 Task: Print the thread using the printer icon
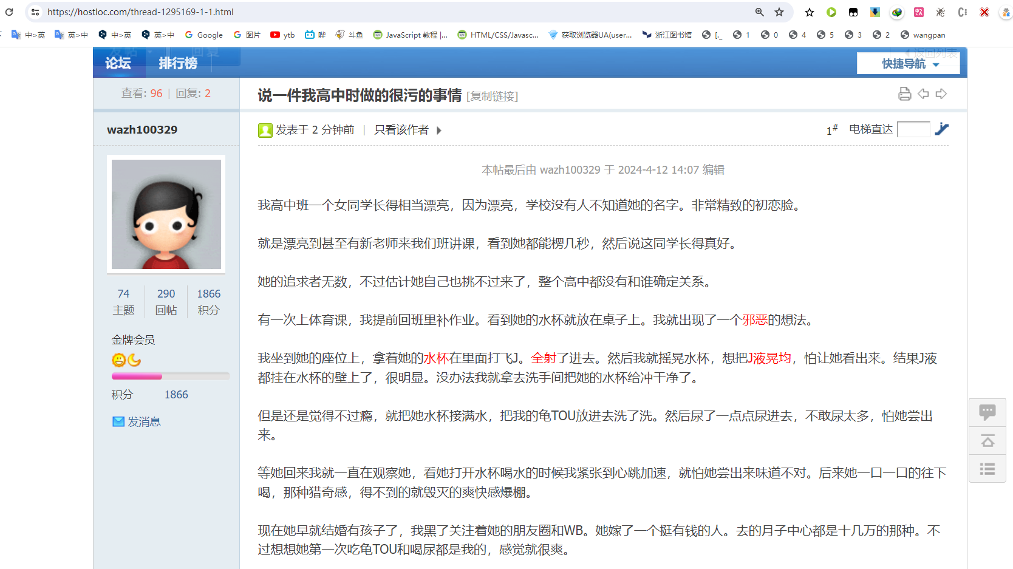(904, 94)
